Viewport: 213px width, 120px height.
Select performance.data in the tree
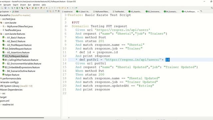(12, 79)
